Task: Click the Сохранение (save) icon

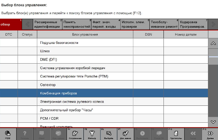Action: click(76, 134)
